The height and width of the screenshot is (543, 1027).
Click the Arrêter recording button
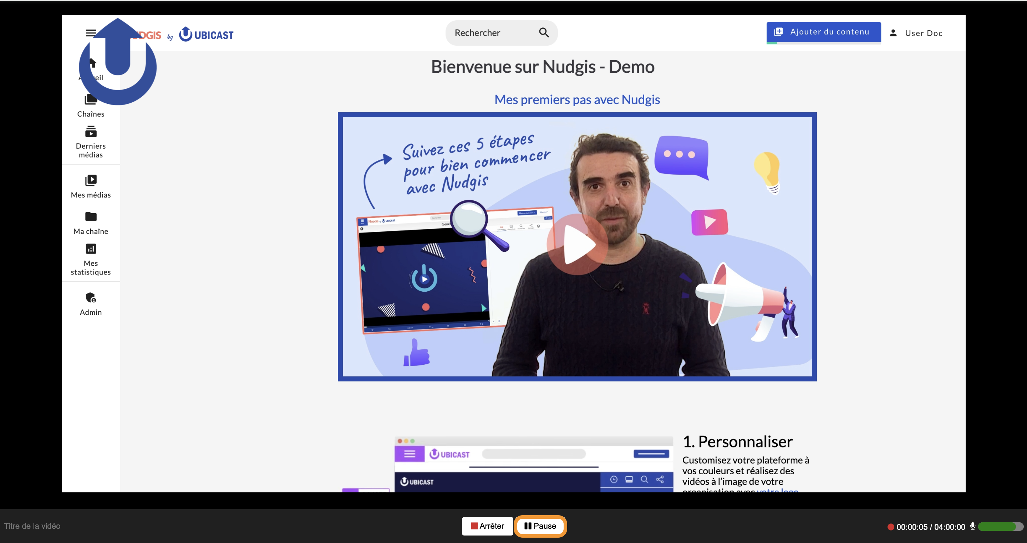(x=487, y=526)
